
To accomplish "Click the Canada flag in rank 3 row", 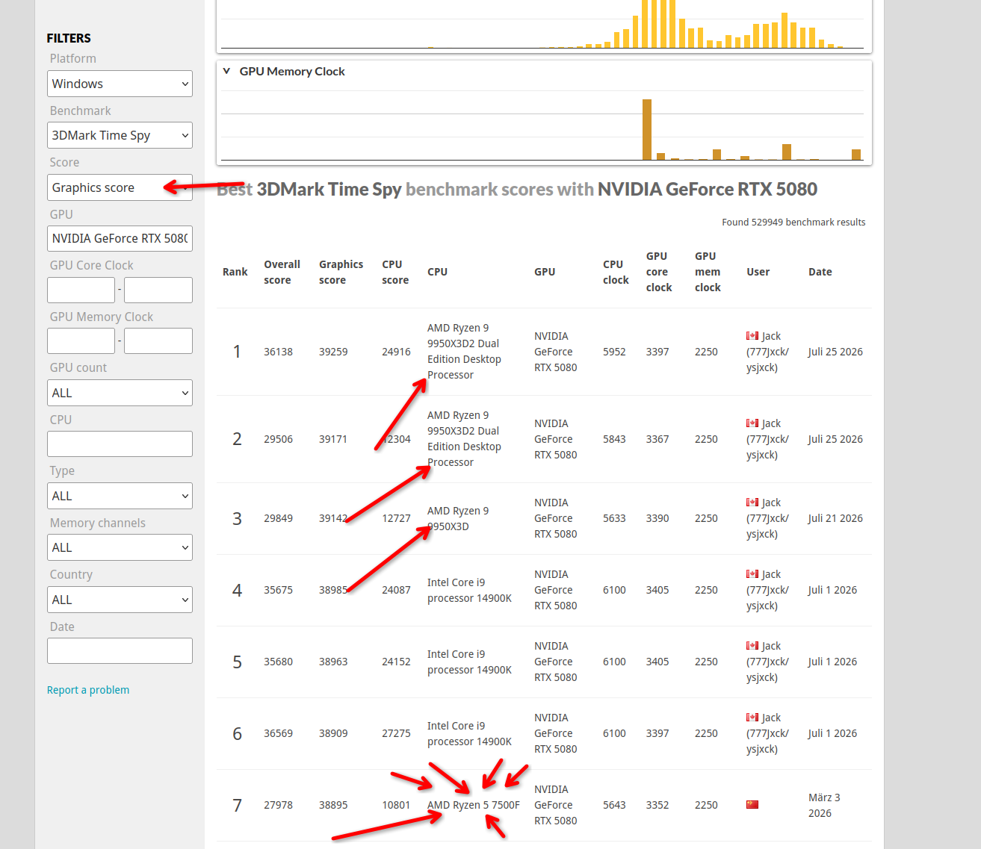I will click(752, 503).
